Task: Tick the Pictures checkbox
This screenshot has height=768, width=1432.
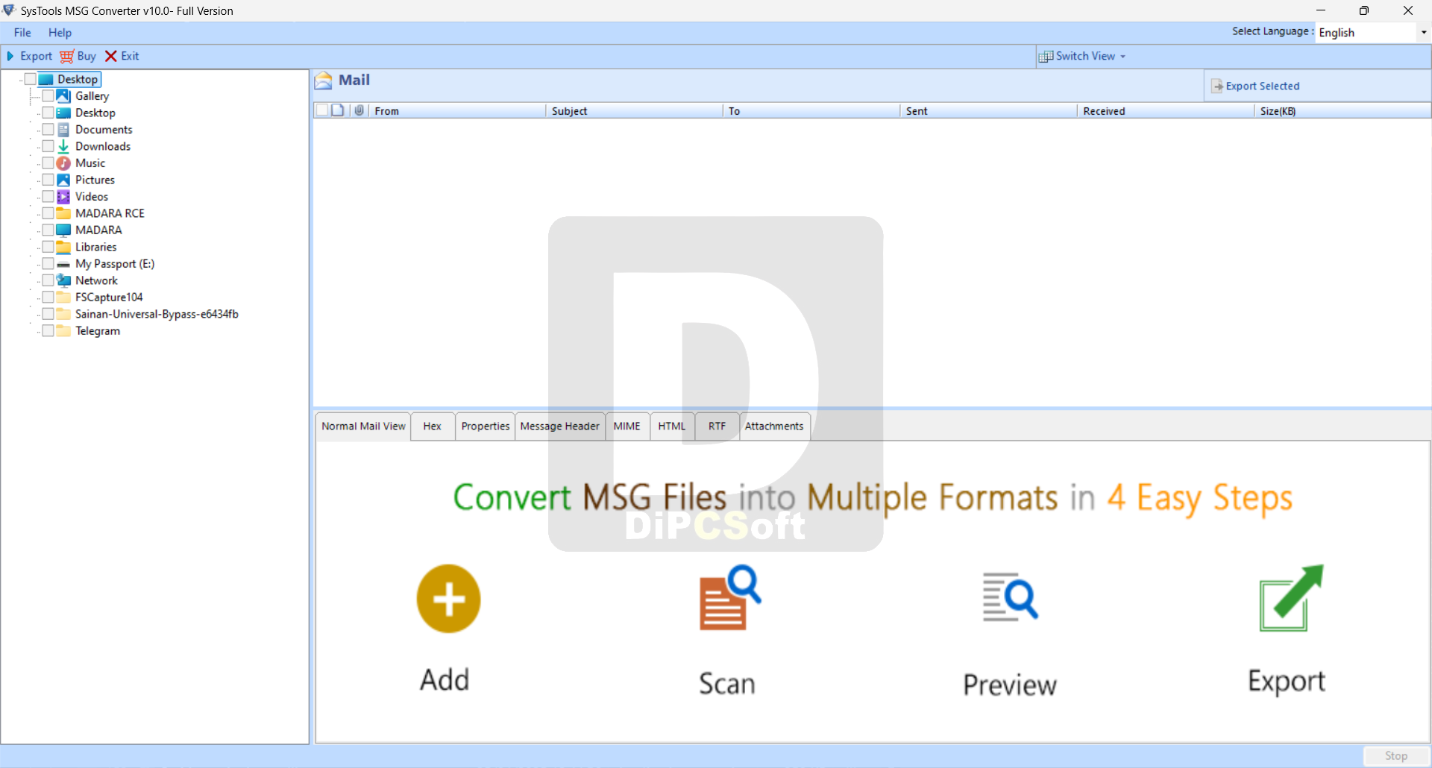Action: click(48, 180)
